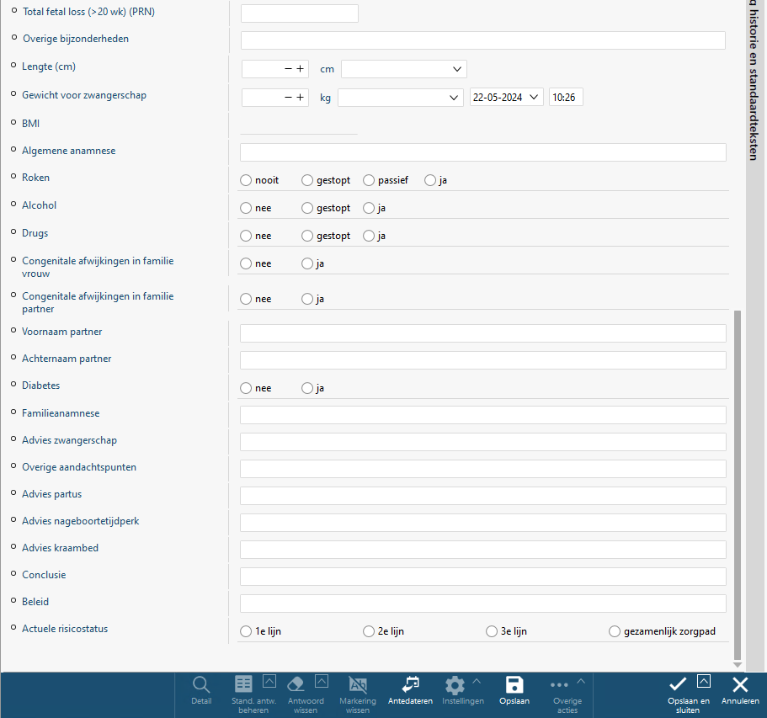Choose '2e lijn' for Actuele risicostatus

tap(369, 631)
